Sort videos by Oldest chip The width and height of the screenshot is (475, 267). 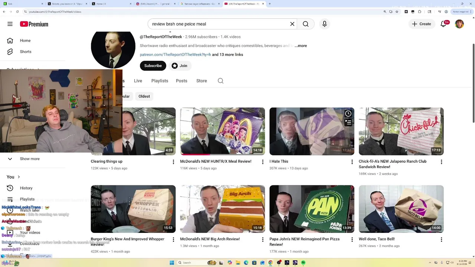[144, 96]
